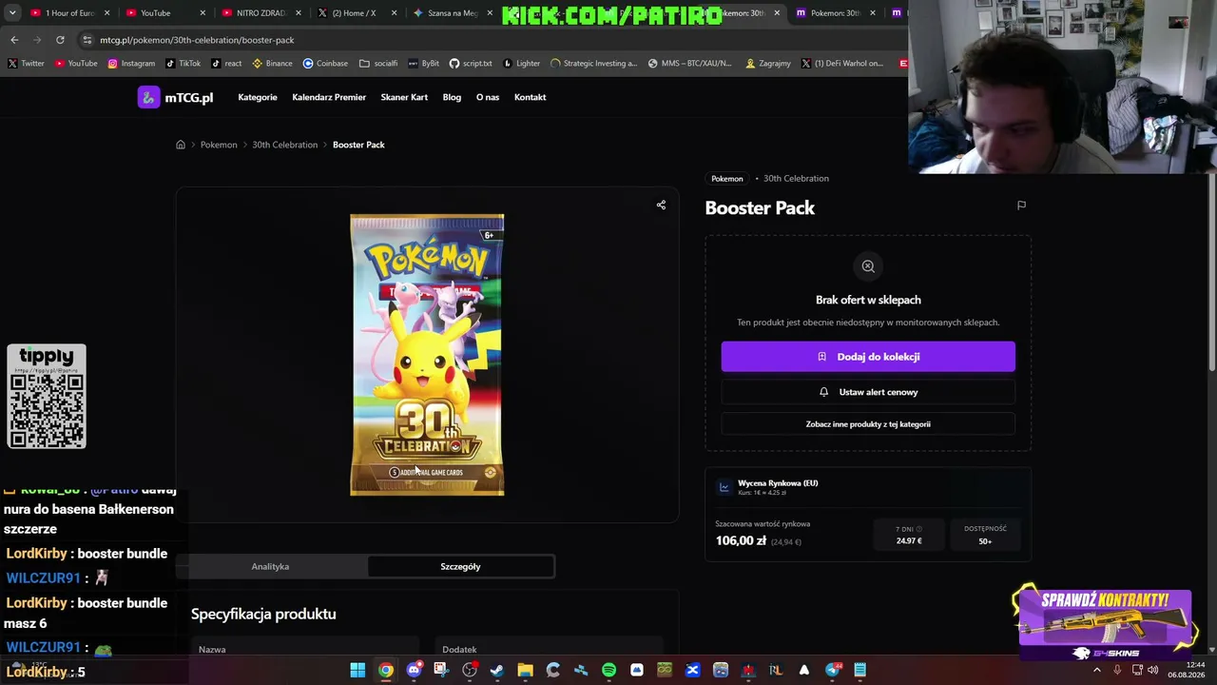Open the 'O nas' page

click(x=488, y=97)
